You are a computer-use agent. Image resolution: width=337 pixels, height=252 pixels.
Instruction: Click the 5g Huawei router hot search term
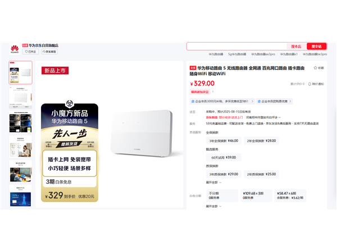click(237, 54)
